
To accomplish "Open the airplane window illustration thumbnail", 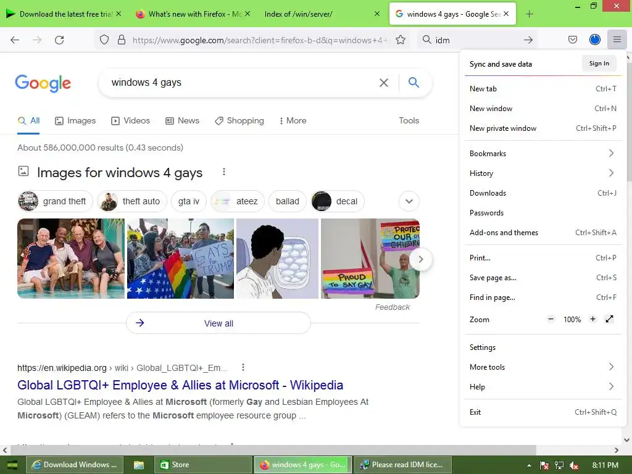I will coord(277,259).
